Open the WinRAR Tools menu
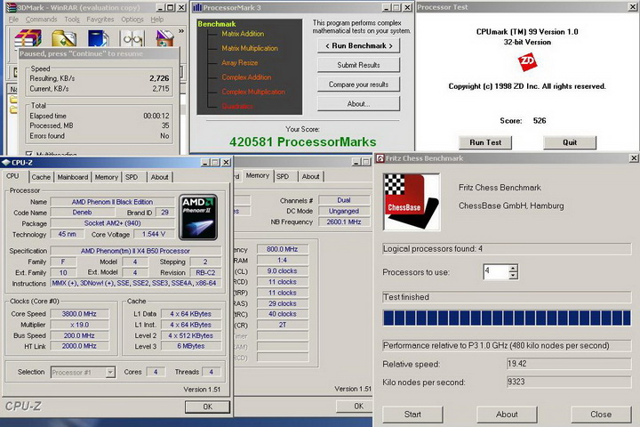The image size is (640, 427). pyautogui.click(x=72, y=20)
